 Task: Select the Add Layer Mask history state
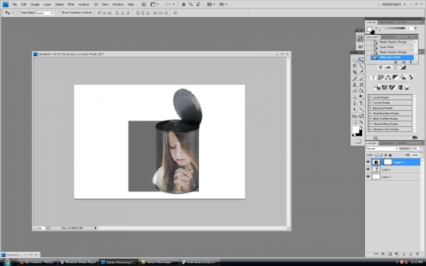[390, 57]
